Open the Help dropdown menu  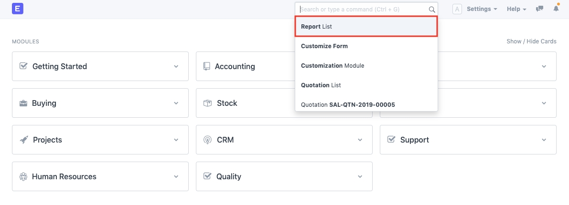(x=516, y=9)
